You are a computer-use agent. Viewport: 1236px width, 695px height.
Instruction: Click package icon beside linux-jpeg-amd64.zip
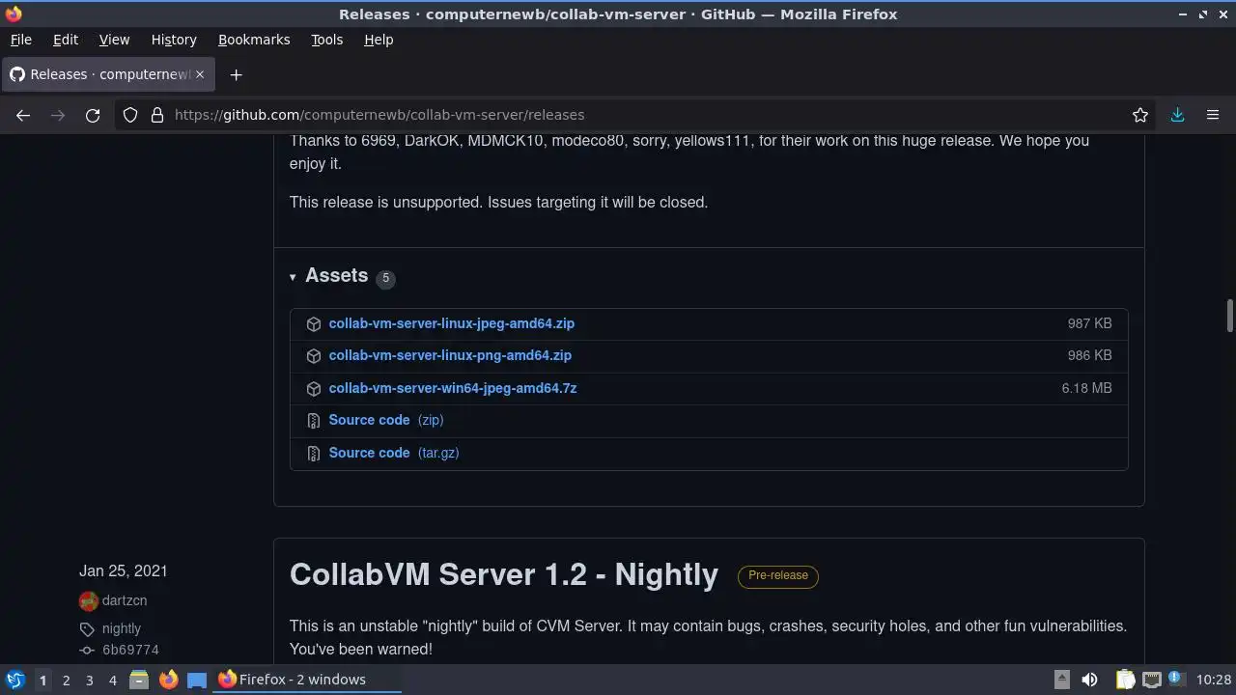(314, 324)
